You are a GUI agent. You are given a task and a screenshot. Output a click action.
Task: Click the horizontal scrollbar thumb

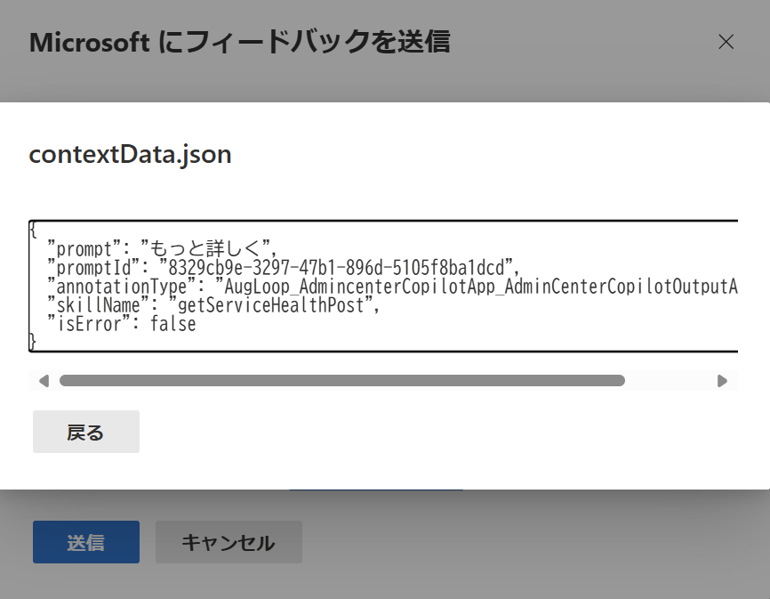(341, 381)
